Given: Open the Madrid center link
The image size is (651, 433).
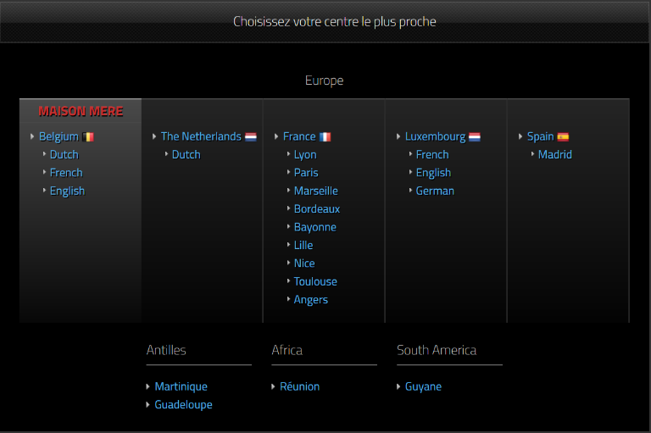Looking at the screenshot, I should (554, 154).
